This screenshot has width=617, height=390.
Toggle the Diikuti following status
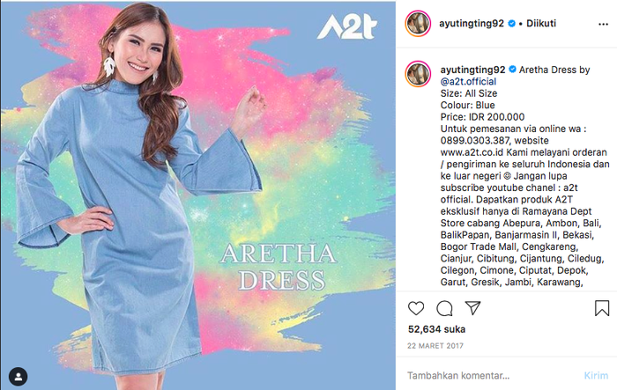541,23
